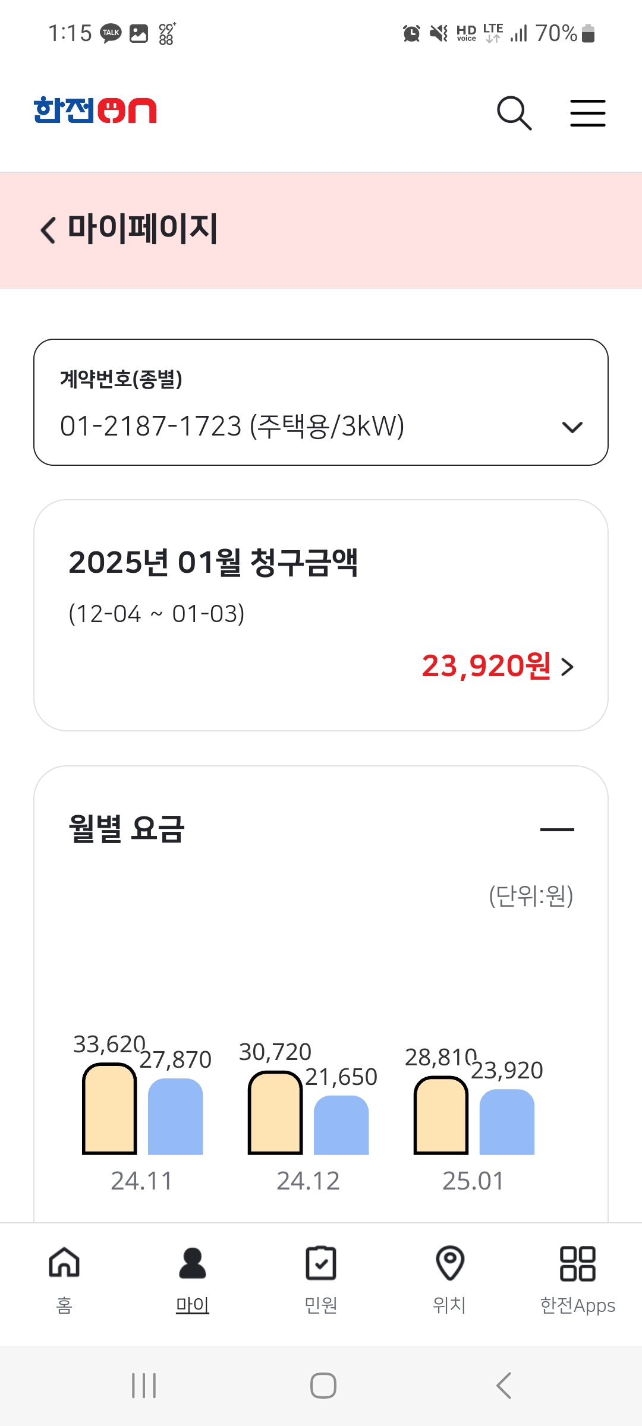Go back using 마이페이지 back arrow
Image resolution: width=642 pixels, height=1426 pixels.
[x=48, y=230]
